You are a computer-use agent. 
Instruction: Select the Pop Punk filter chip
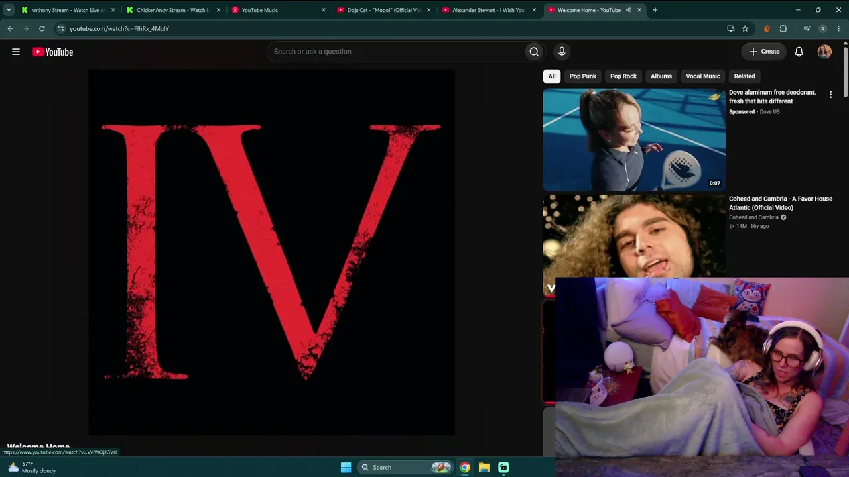[583, 76]
